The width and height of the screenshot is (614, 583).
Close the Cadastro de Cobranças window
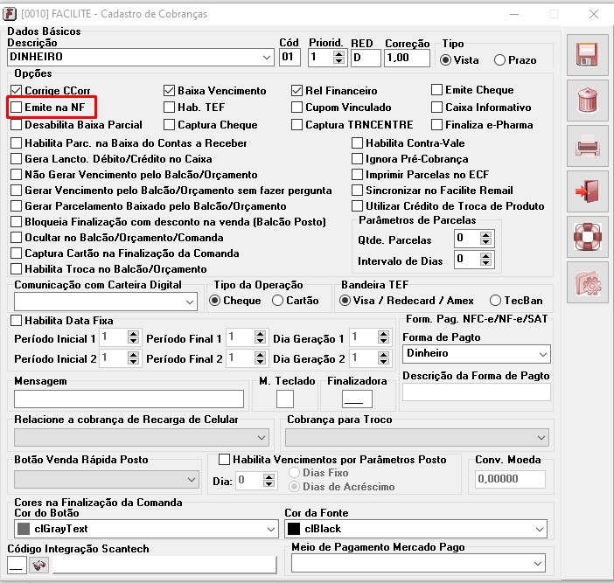tap(594, 14)
